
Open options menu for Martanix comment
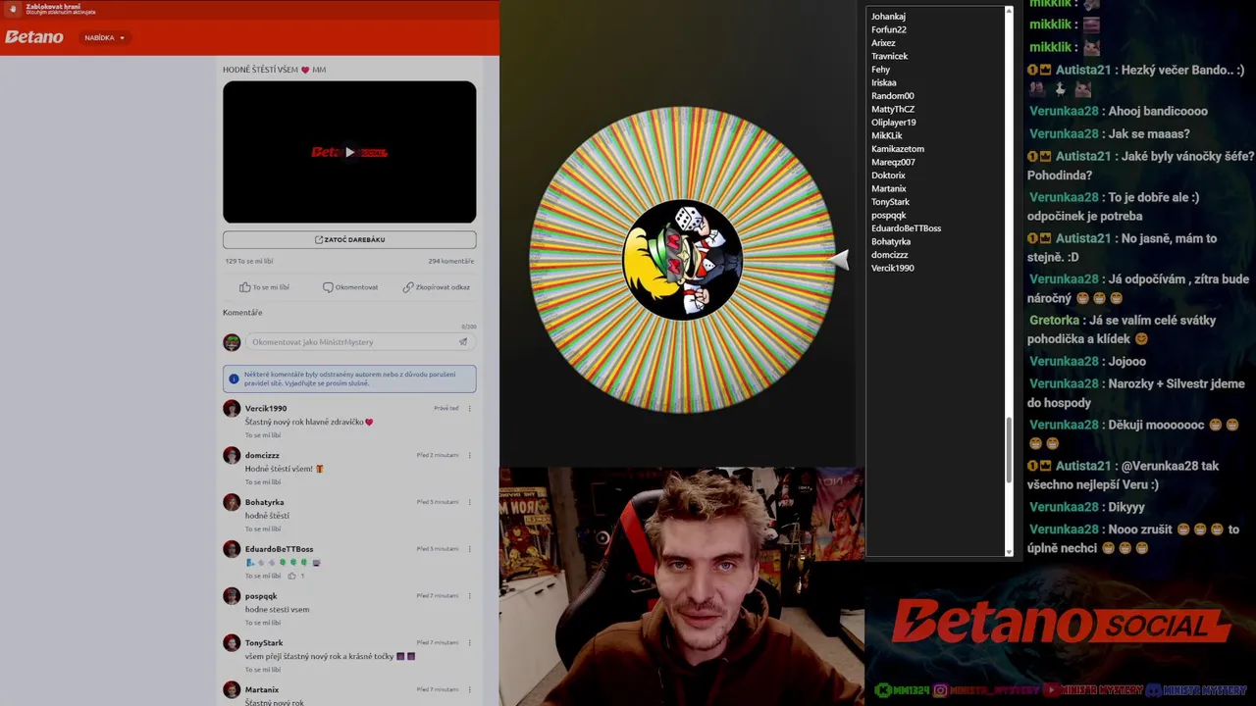click(x=469, y=689)
